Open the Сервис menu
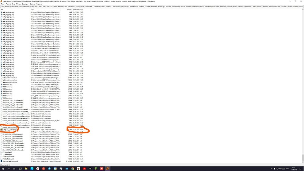Screen dimensions: 304x171 click(33, 4)
